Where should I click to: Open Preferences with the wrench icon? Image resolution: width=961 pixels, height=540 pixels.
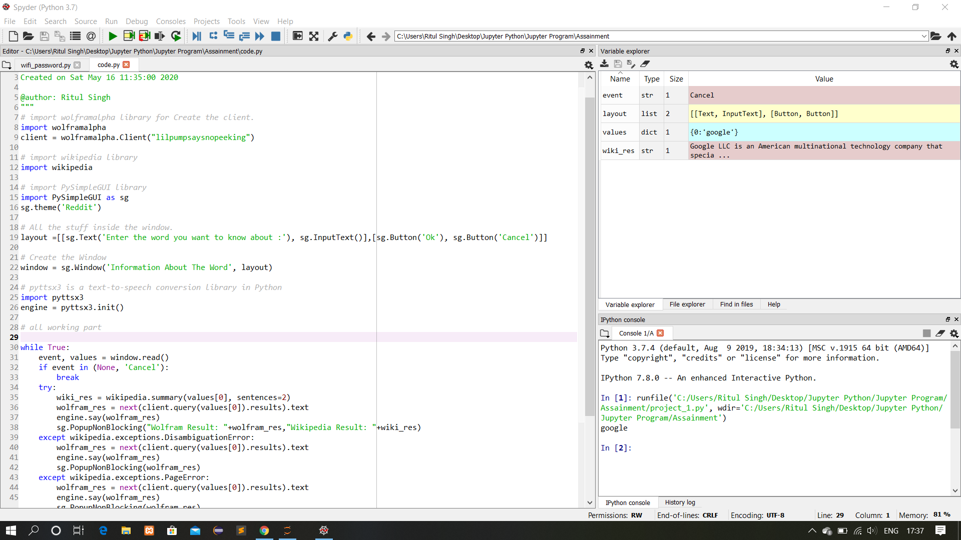[333, 36]
